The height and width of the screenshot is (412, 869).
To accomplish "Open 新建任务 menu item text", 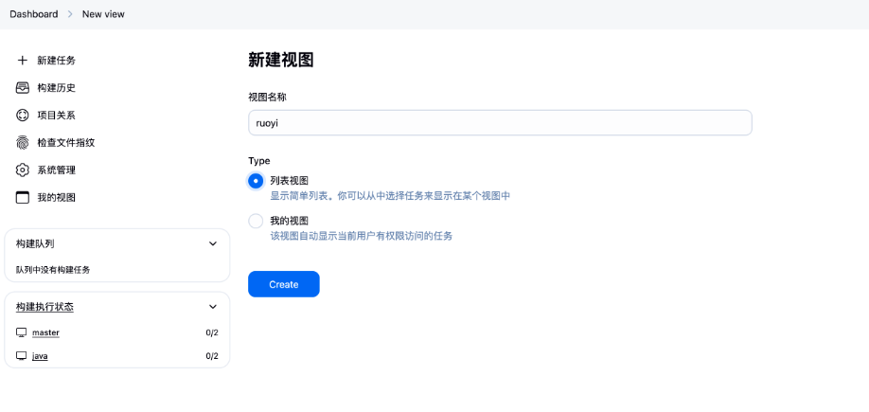I will (57, 61).
